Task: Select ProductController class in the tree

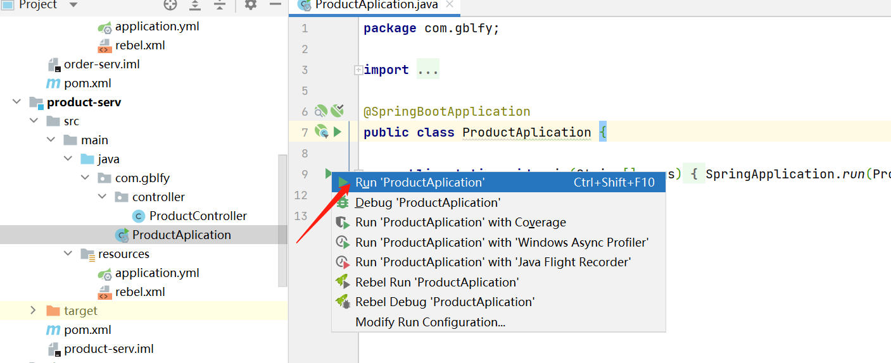Action: (x=198, y=216)
